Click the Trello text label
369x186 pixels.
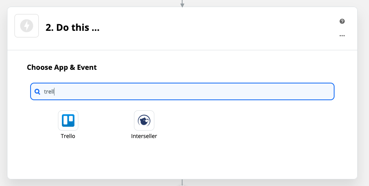68,136
